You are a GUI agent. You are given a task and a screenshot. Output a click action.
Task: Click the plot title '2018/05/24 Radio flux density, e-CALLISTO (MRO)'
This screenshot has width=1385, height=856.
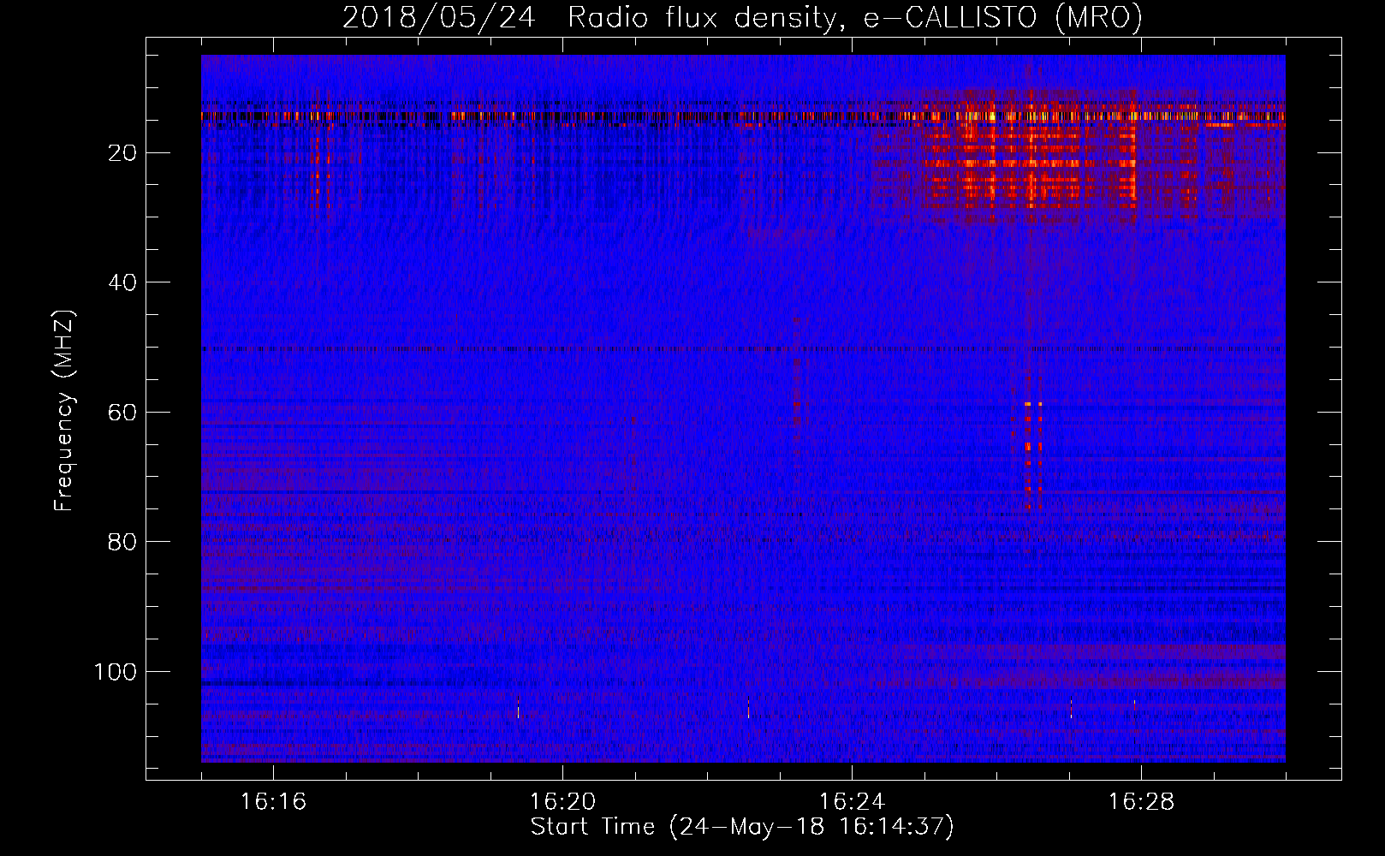coord(742,17)
